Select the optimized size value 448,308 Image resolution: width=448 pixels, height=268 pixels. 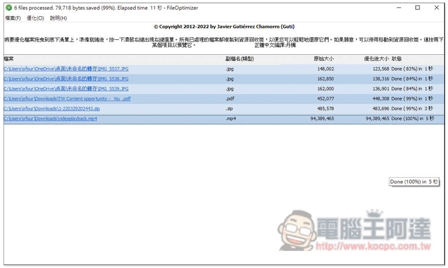(381, 99)
